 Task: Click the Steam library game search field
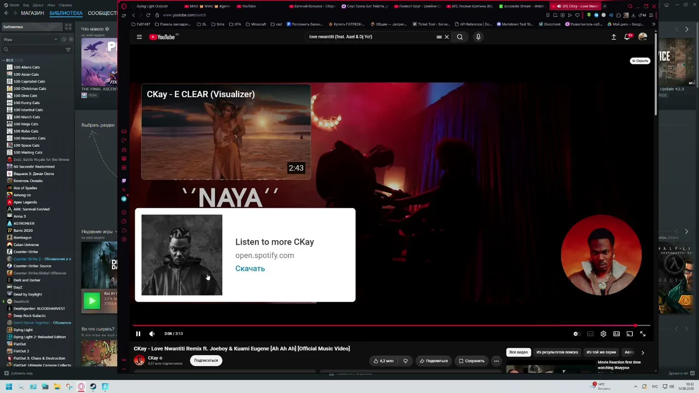34,50
